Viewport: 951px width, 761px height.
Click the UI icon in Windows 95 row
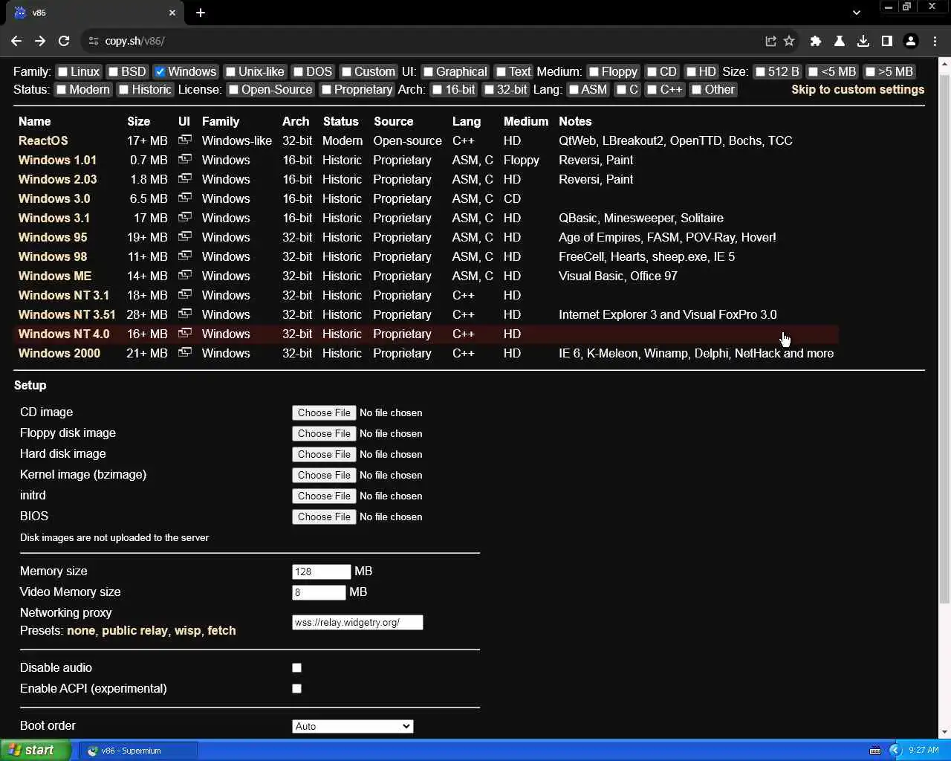tap(185, 236)
